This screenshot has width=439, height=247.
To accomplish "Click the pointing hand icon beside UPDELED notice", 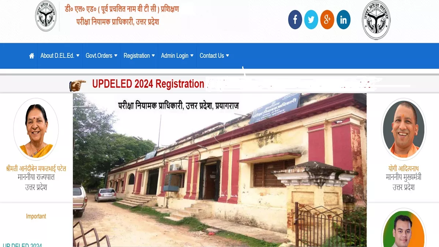I will [x=78, y=85].
